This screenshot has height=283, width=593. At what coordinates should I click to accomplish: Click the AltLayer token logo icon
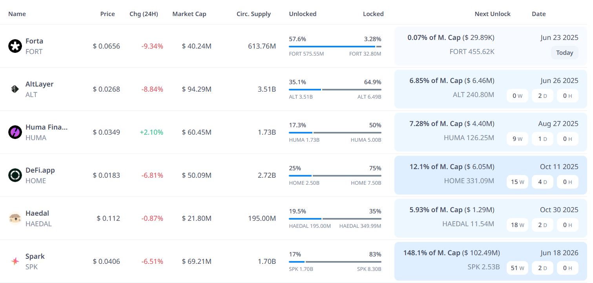tap(15, 89)
